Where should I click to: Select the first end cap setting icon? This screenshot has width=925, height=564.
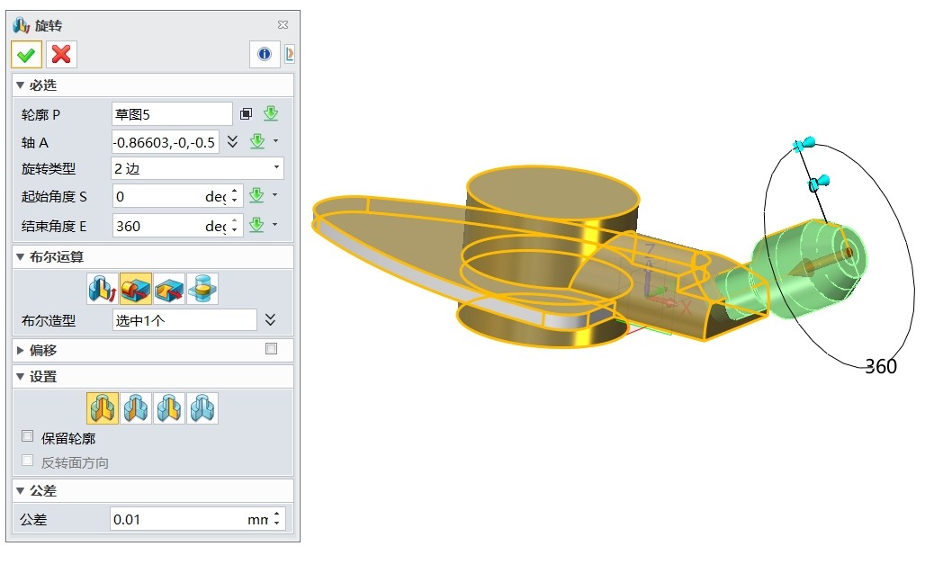coord(102,408)
